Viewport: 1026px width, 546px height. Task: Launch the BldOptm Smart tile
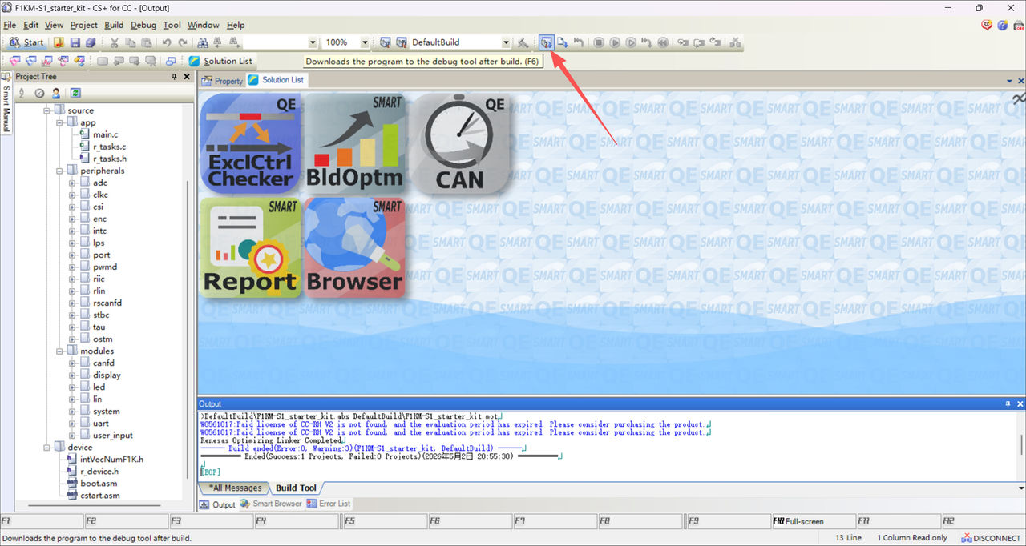click(353, 144)
